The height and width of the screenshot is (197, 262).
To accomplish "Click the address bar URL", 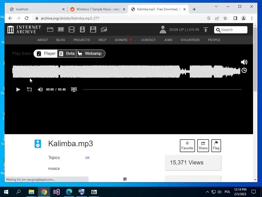I will 70,18.
